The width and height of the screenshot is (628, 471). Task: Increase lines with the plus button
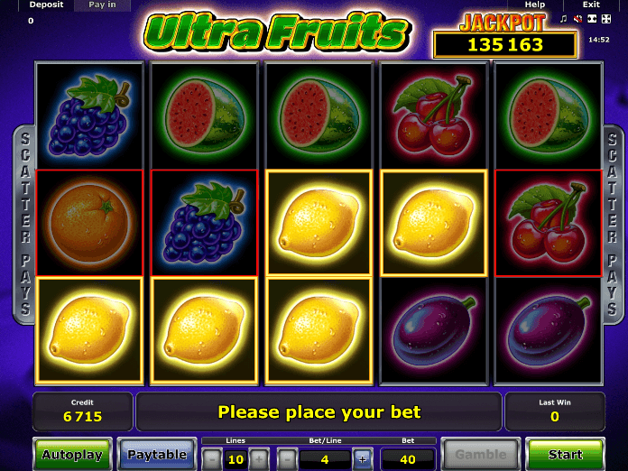[259, 459]
